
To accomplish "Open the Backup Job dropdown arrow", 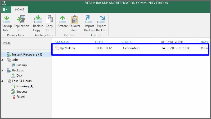I will (9, 30).
